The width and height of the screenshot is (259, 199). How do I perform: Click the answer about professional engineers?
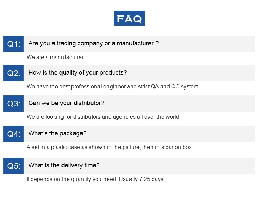tap(113, 87)
